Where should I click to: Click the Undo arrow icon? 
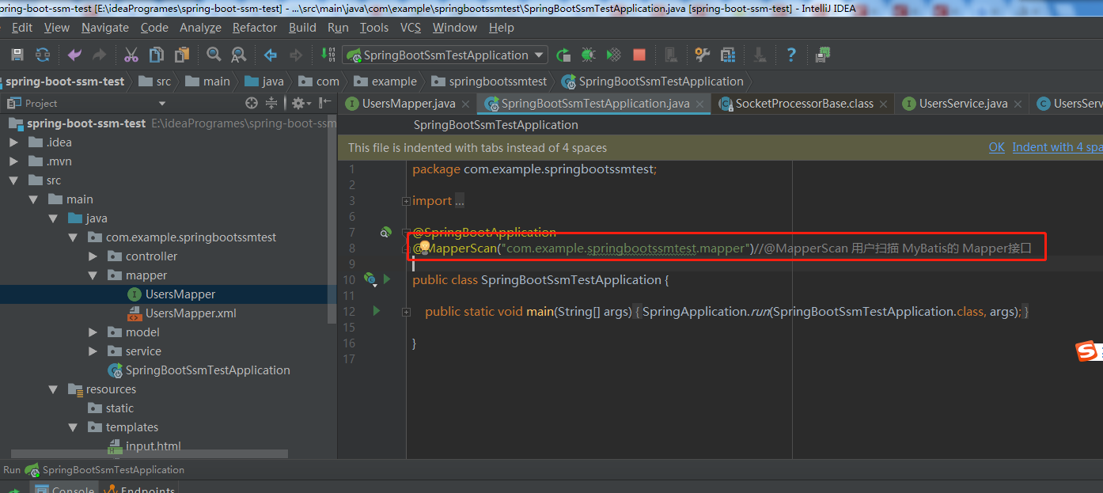[74, 55]
